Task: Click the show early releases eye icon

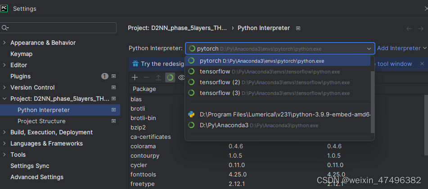Action: pyautogui.click(x=181, y=77)
